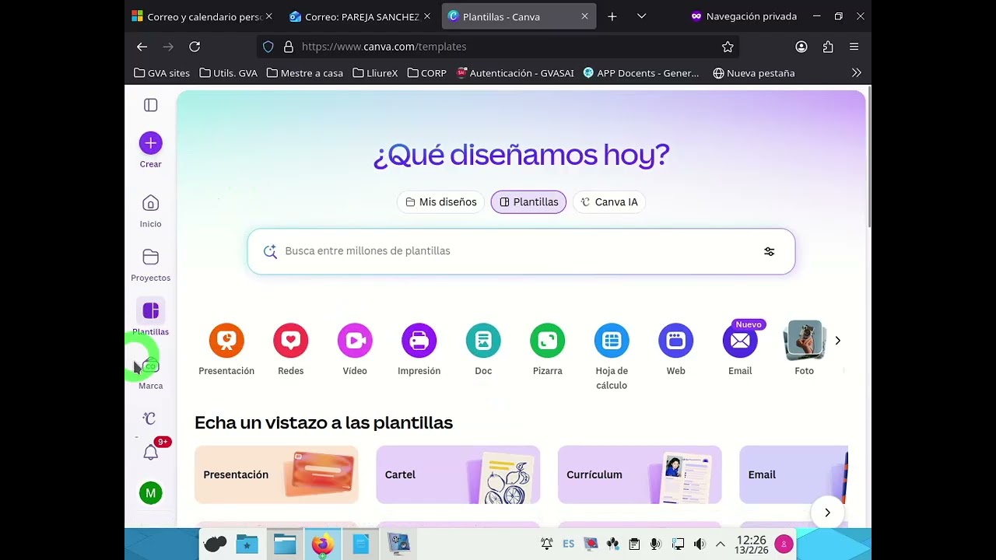Screen dimensions: 996x560
Task: Open Firefox extensions icon
Action: pos(828,47)
